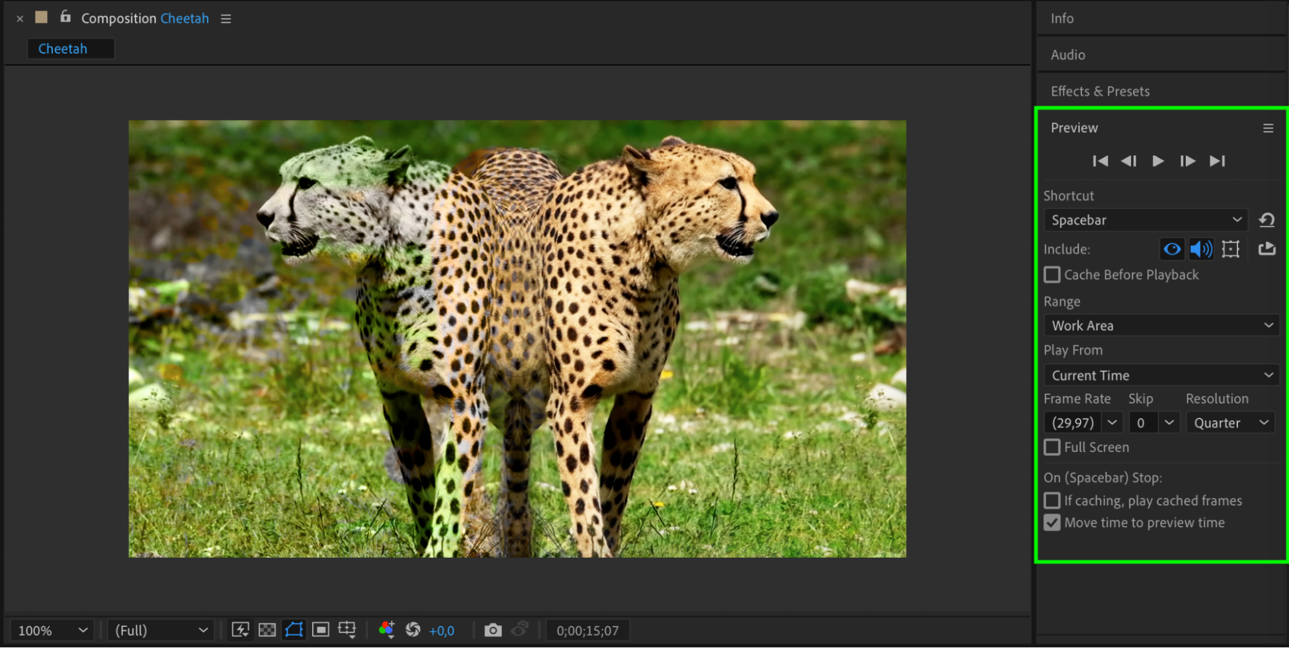Mute audio in Preview include options
Image resolution: width=1289 pixels, height=648 pixels.
pyautogui.click(x=1201, y=249)
